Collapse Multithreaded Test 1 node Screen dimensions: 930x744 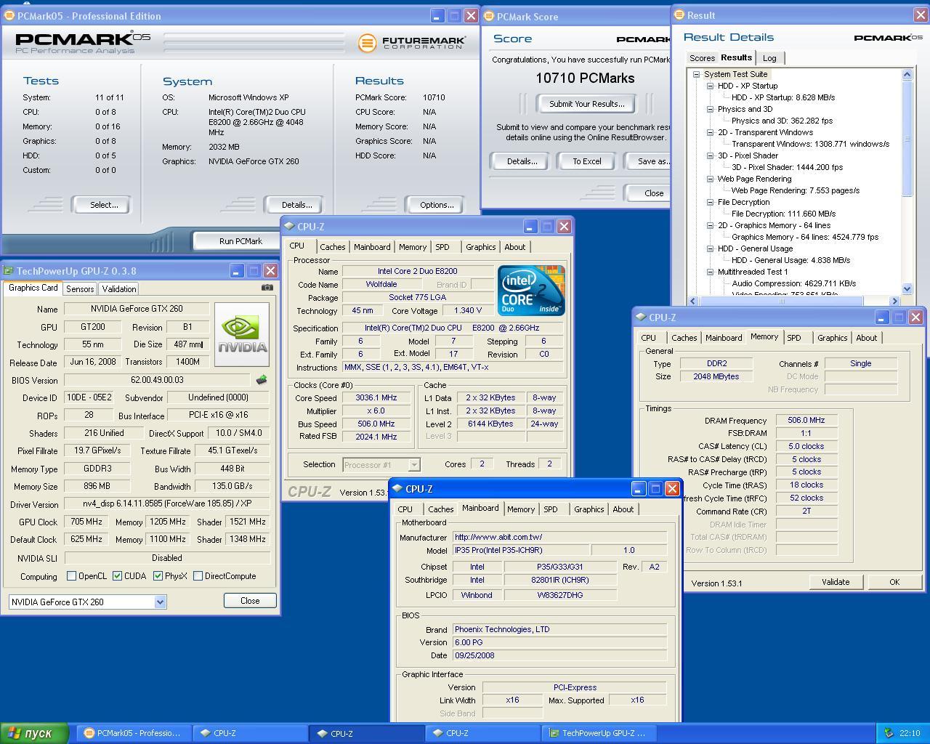click(x=710, y=272)
